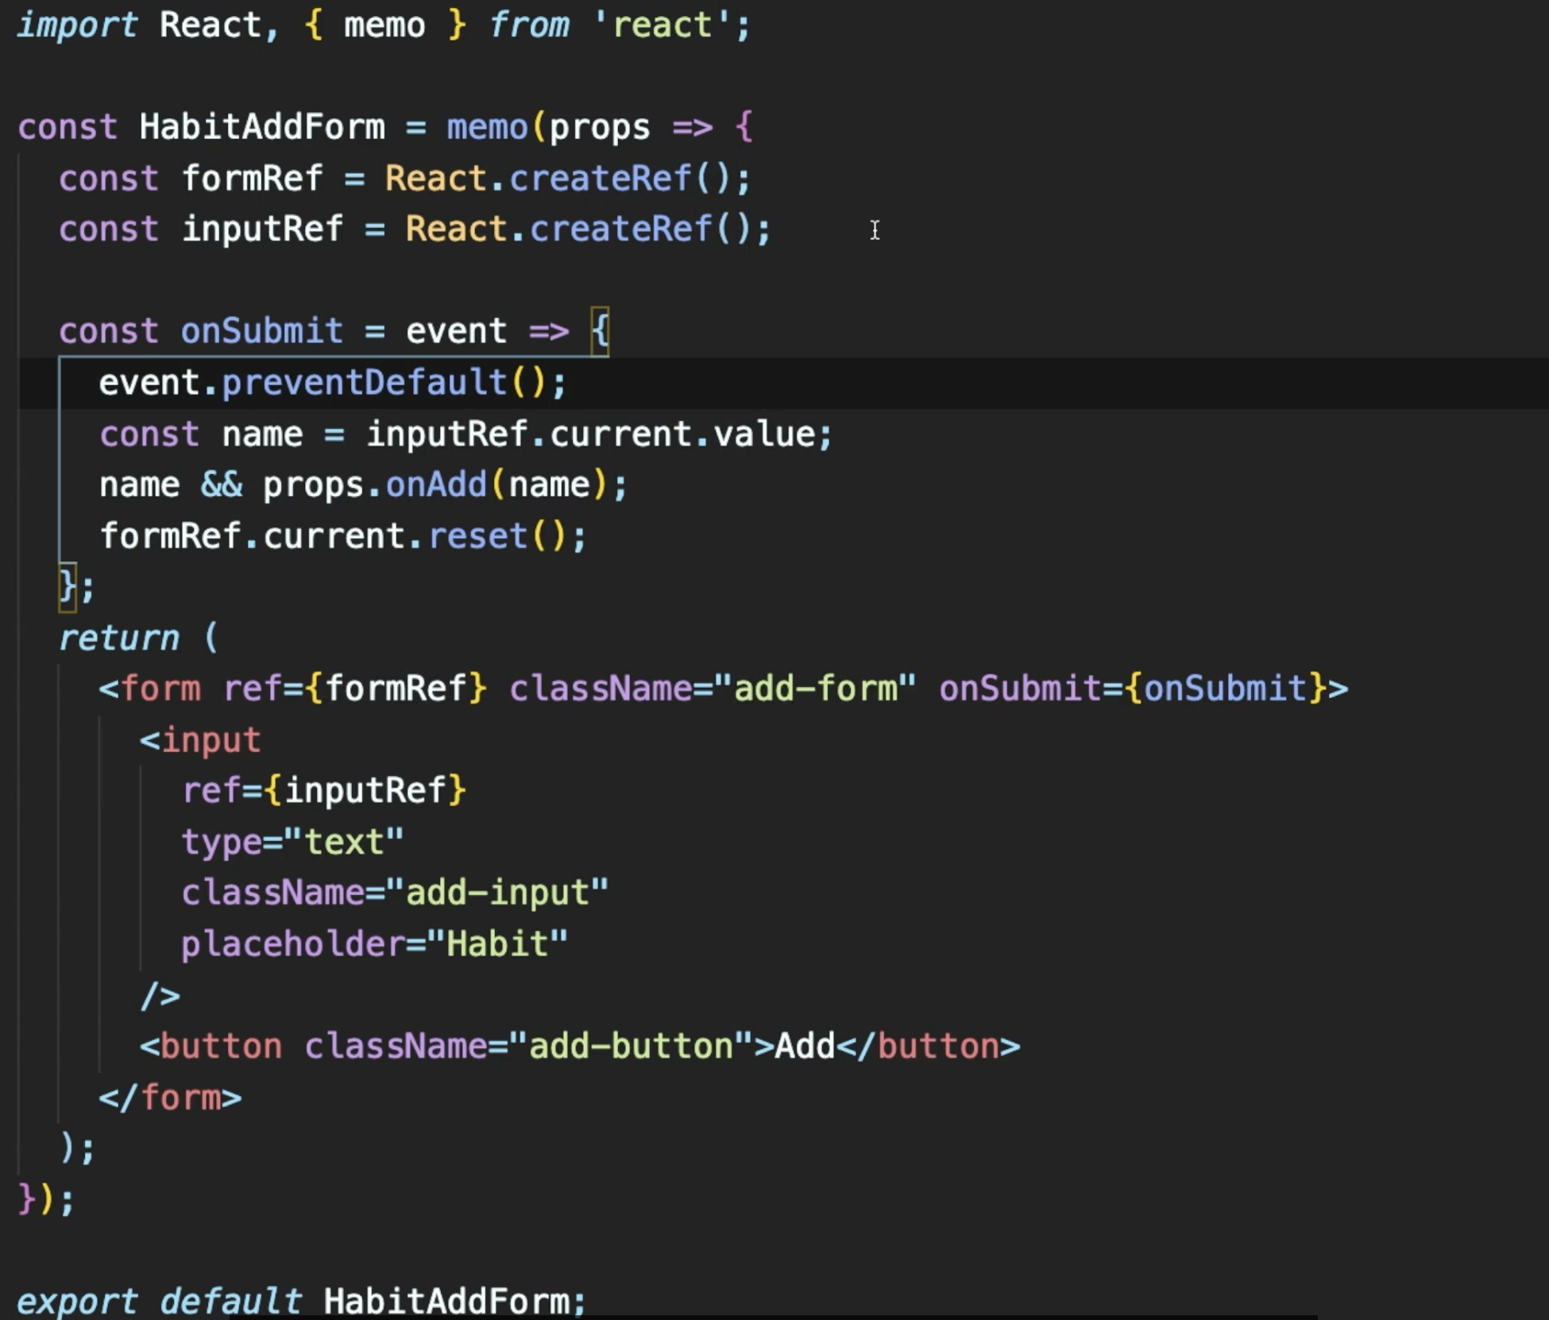Click the highlighted opening brace after event =>
Viewport: 1549px width, 1320px height.
pos(601,330)
